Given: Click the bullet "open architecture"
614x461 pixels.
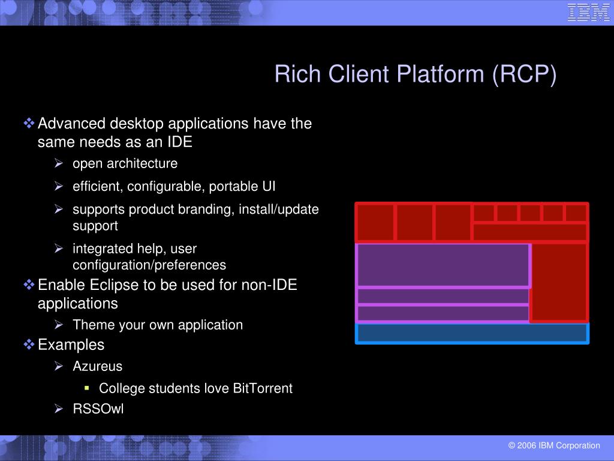Looking at the screenshot, I should (125, 163).
